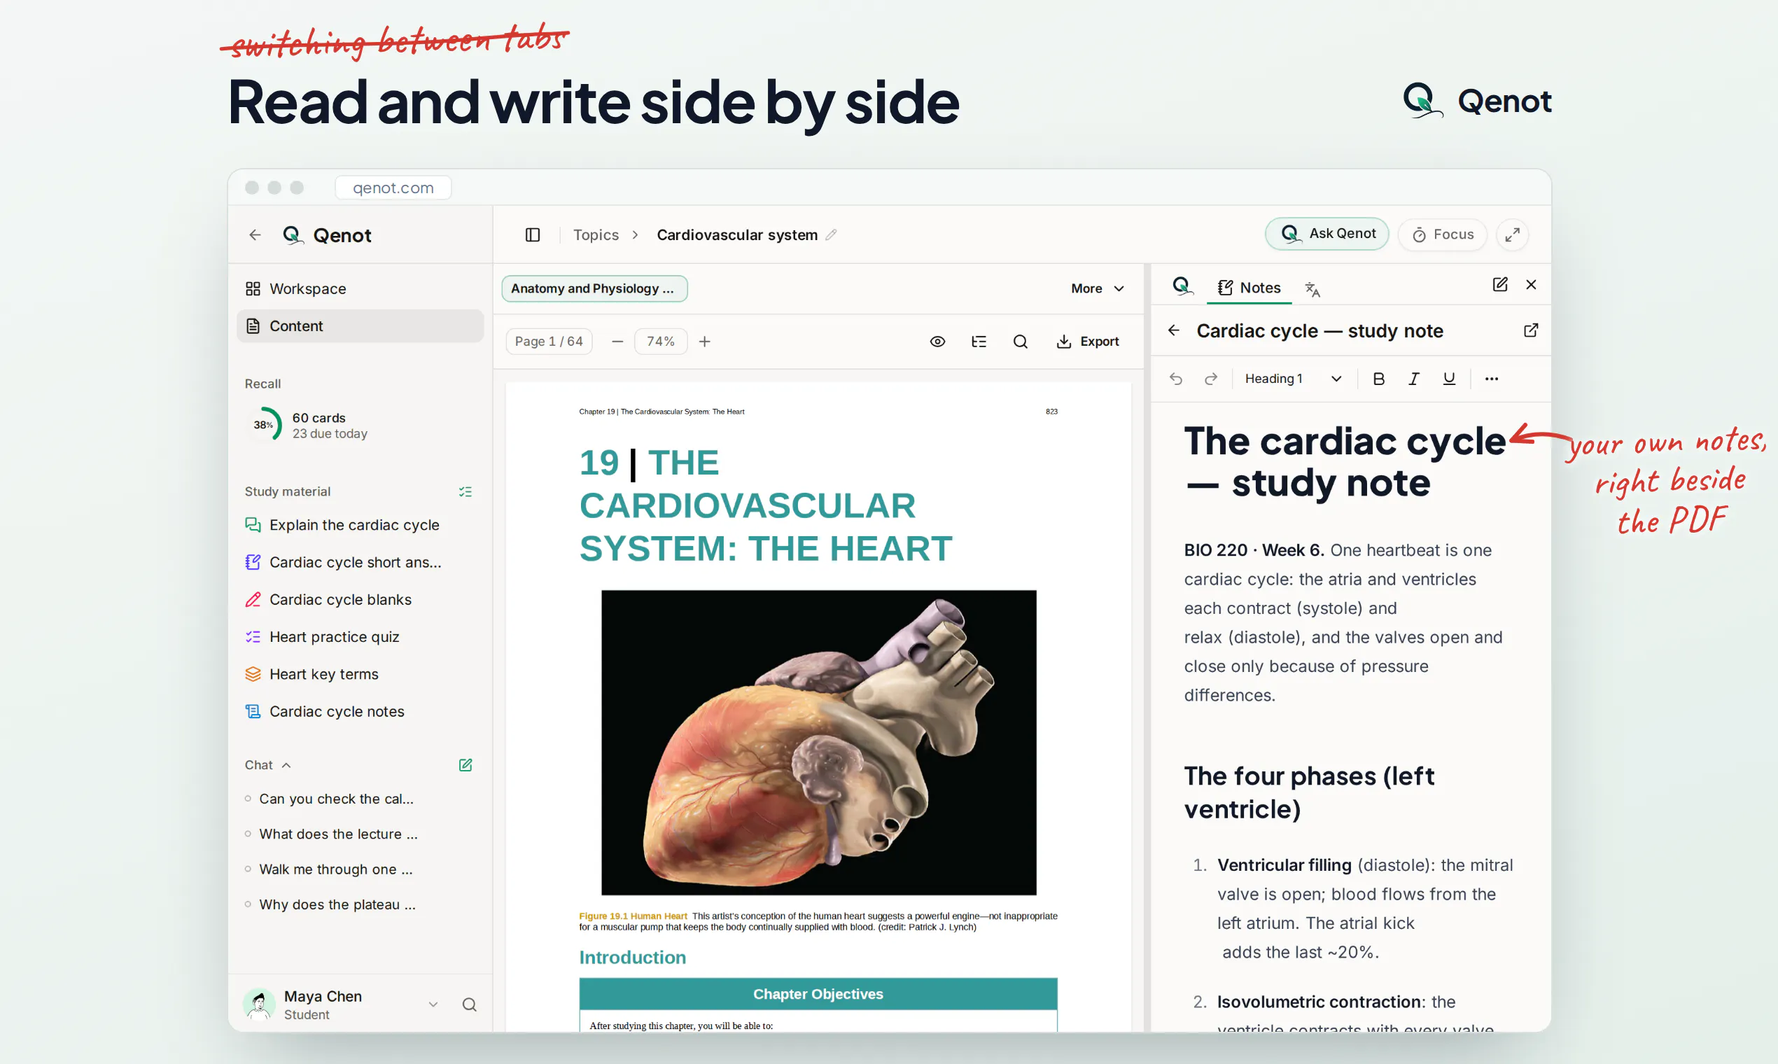Open note in new window icon
Screen dimensions: 1778x1064
tap(1530, 330)
